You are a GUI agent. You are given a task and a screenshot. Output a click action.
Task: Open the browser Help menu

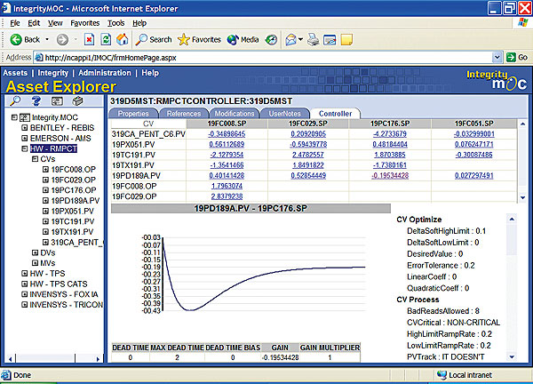click(139, 23)
